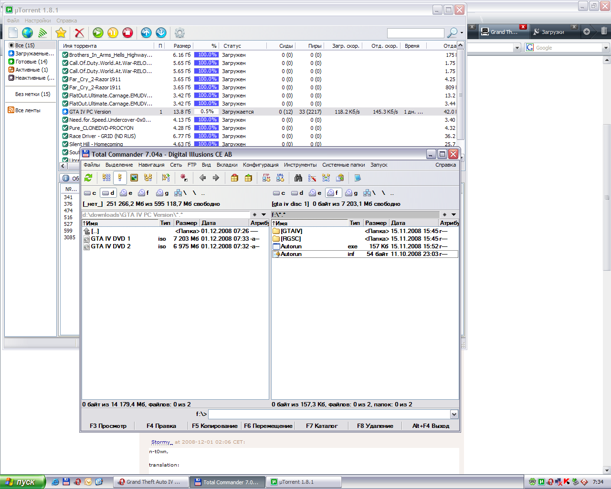Select the GTA IV PC Version torrent row
Viewport: 611px width, 489px height.
pos(259,112)
